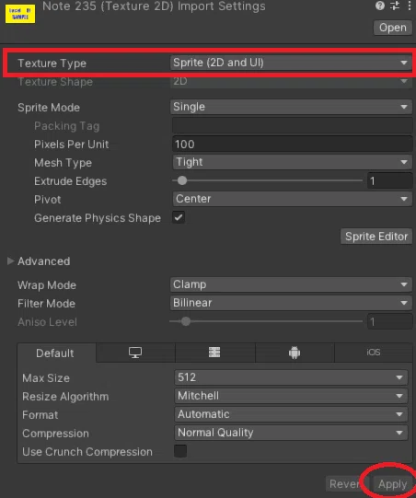The width and height of the screenshot is (416, 498).
Task: Click the Note 235 texture thumbnail
Action: pos(20,14)
